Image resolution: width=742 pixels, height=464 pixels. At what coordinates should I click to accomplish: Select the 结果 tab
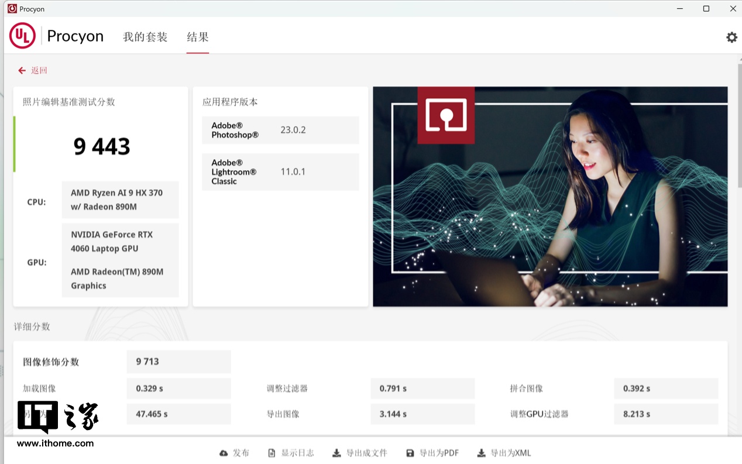click(198, 37)
